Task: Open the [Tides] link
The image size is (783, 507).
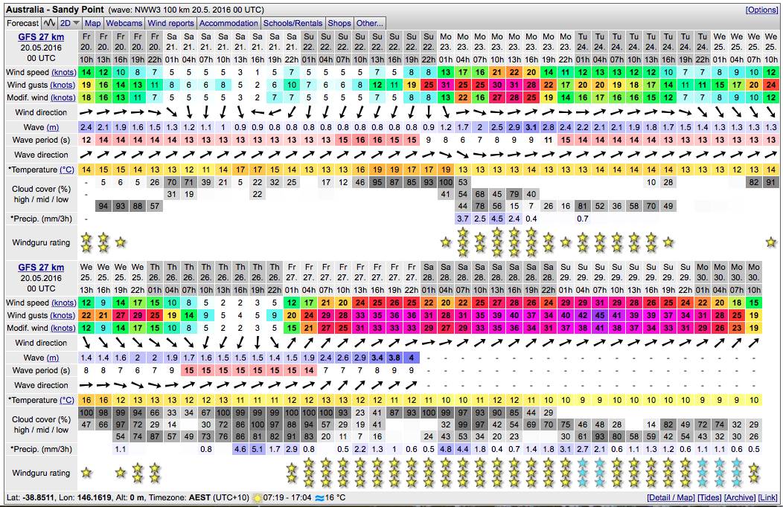Action: (x=707, y=497)
